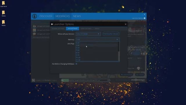Viewport: 186px width, 105px height.
Task: Click the Apex Minecraft logo link
Action: tap(138, 80)
